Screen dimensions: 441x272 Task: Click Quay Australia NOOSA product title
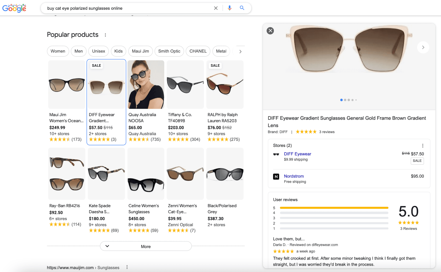click(142, 118)
